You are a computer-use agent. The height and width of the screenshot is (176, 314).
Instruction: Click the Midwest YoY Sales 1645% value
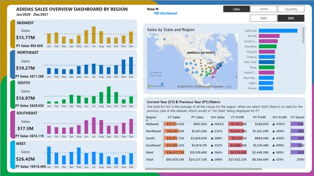click(217, 124)
